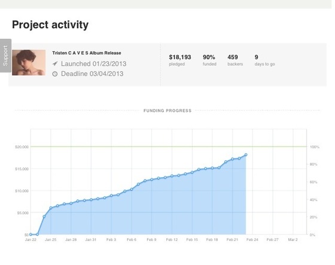Image resolution: width=335 pixels, height=265 pixels.
Task: Open Tristen C A V E S Album Release link
Action: click(87, 53)
